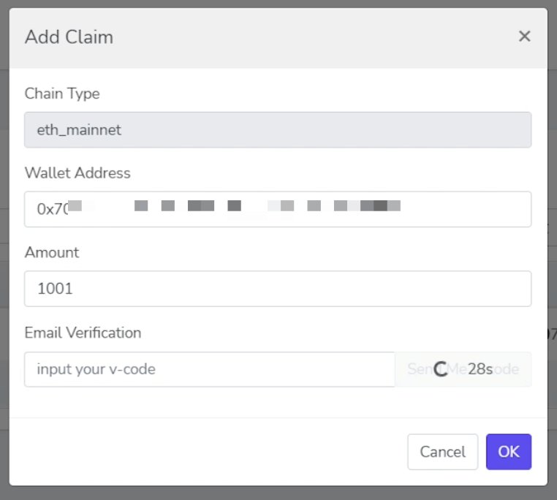
Task: Click the Amount label
Action: coord(52,253)
